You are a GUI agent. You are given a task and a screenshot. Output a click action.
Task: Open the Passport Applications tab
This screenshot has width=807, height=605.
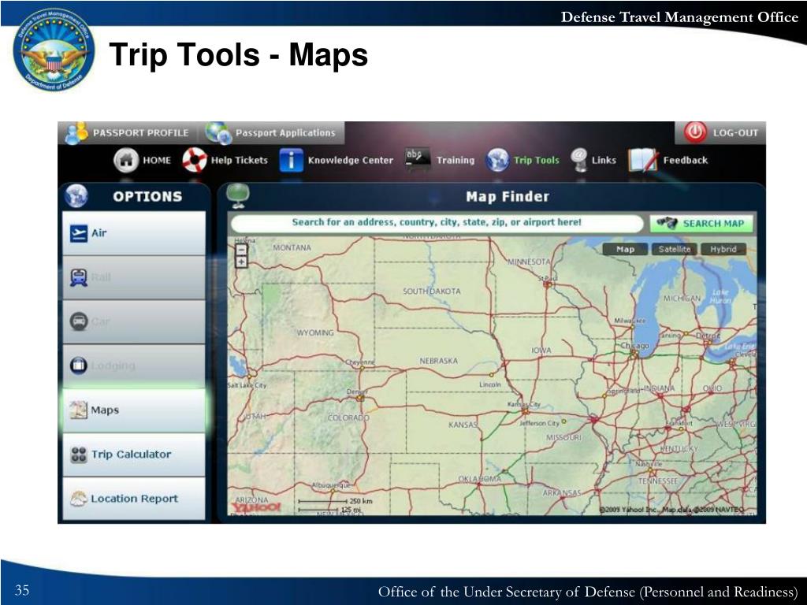pyautogui.click(x=271, y=132)
